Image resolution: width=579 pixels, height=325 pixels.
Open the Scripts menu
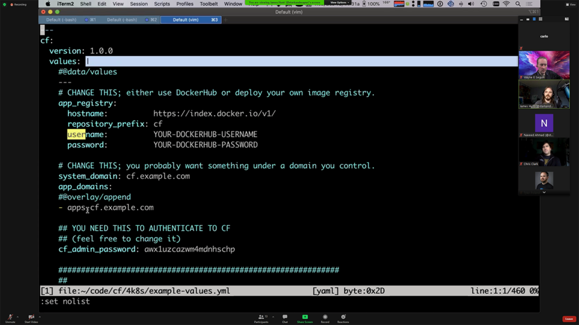coord(162,4)
